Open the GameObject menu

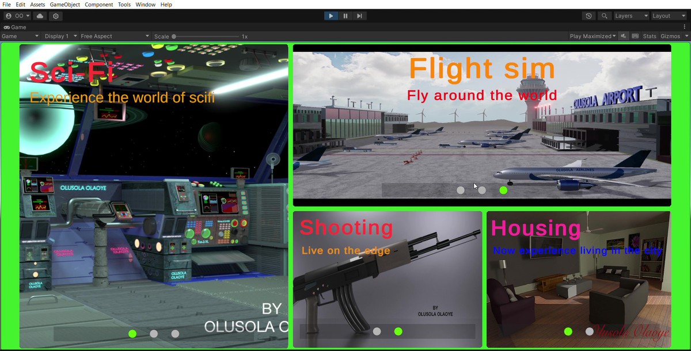pyautogui.click(x=65, y=5)
